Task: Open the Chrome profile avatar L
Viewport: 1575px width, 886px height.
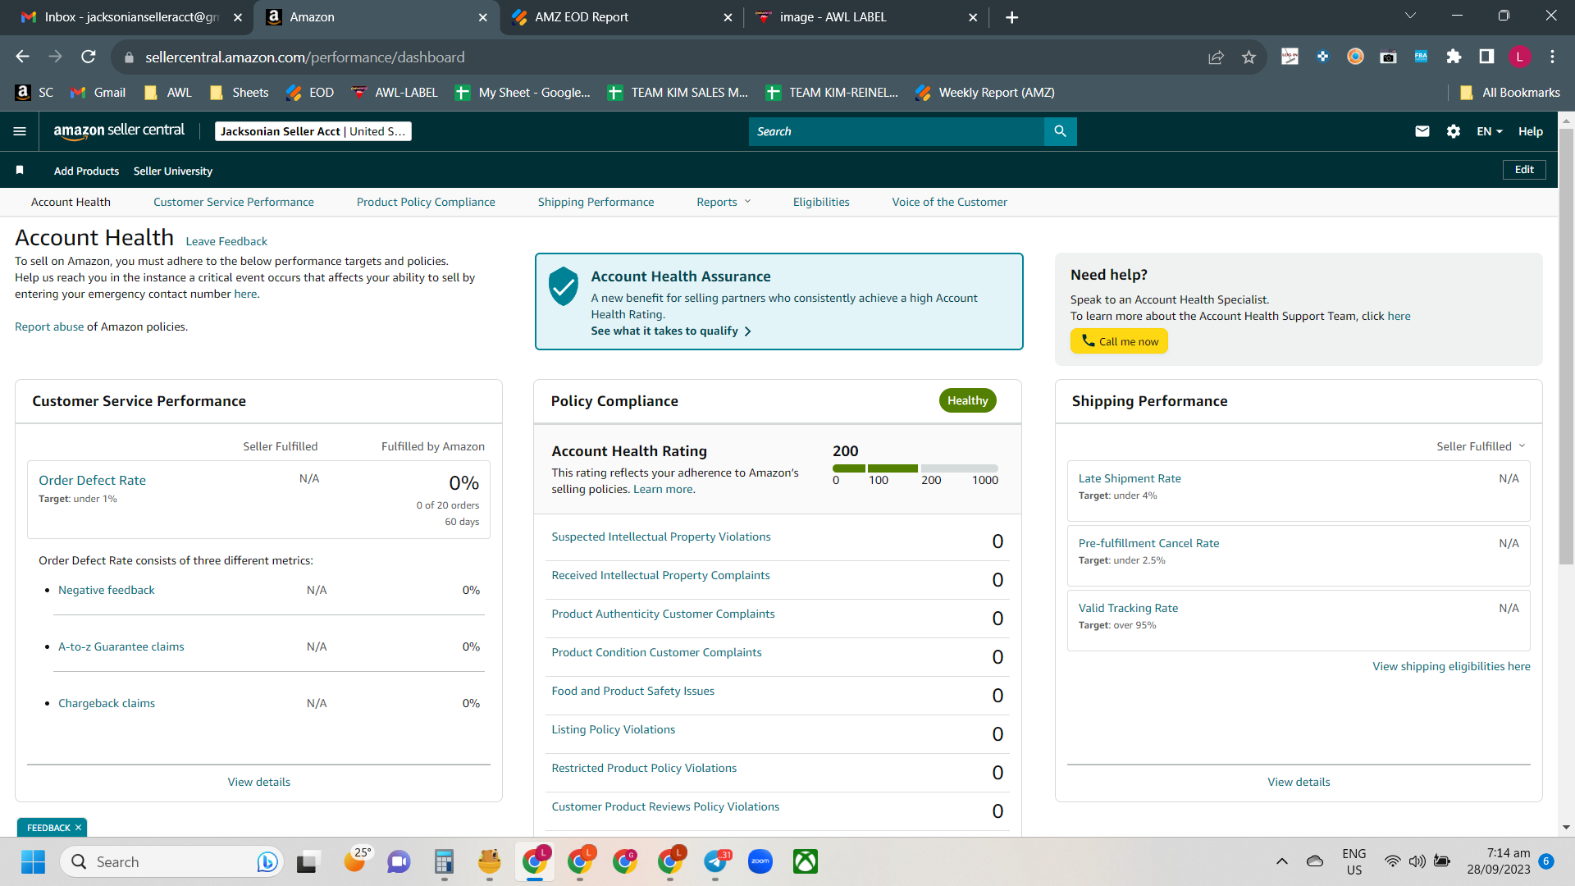Action: tap(1519, 57)
